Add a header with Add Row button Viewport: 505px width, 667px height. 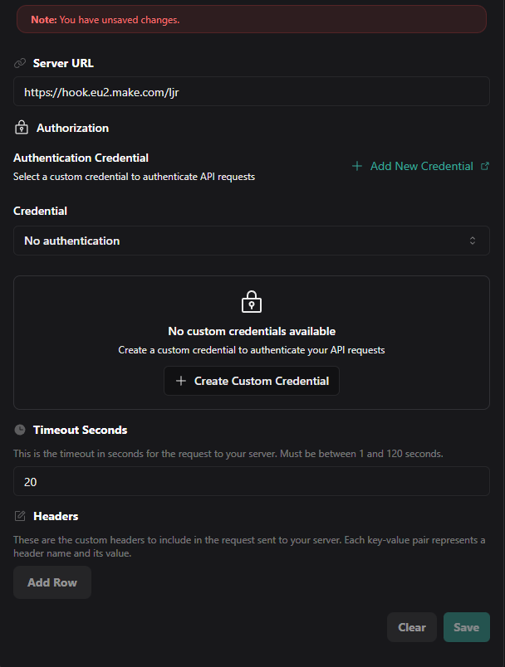click(x=52, y=582)
